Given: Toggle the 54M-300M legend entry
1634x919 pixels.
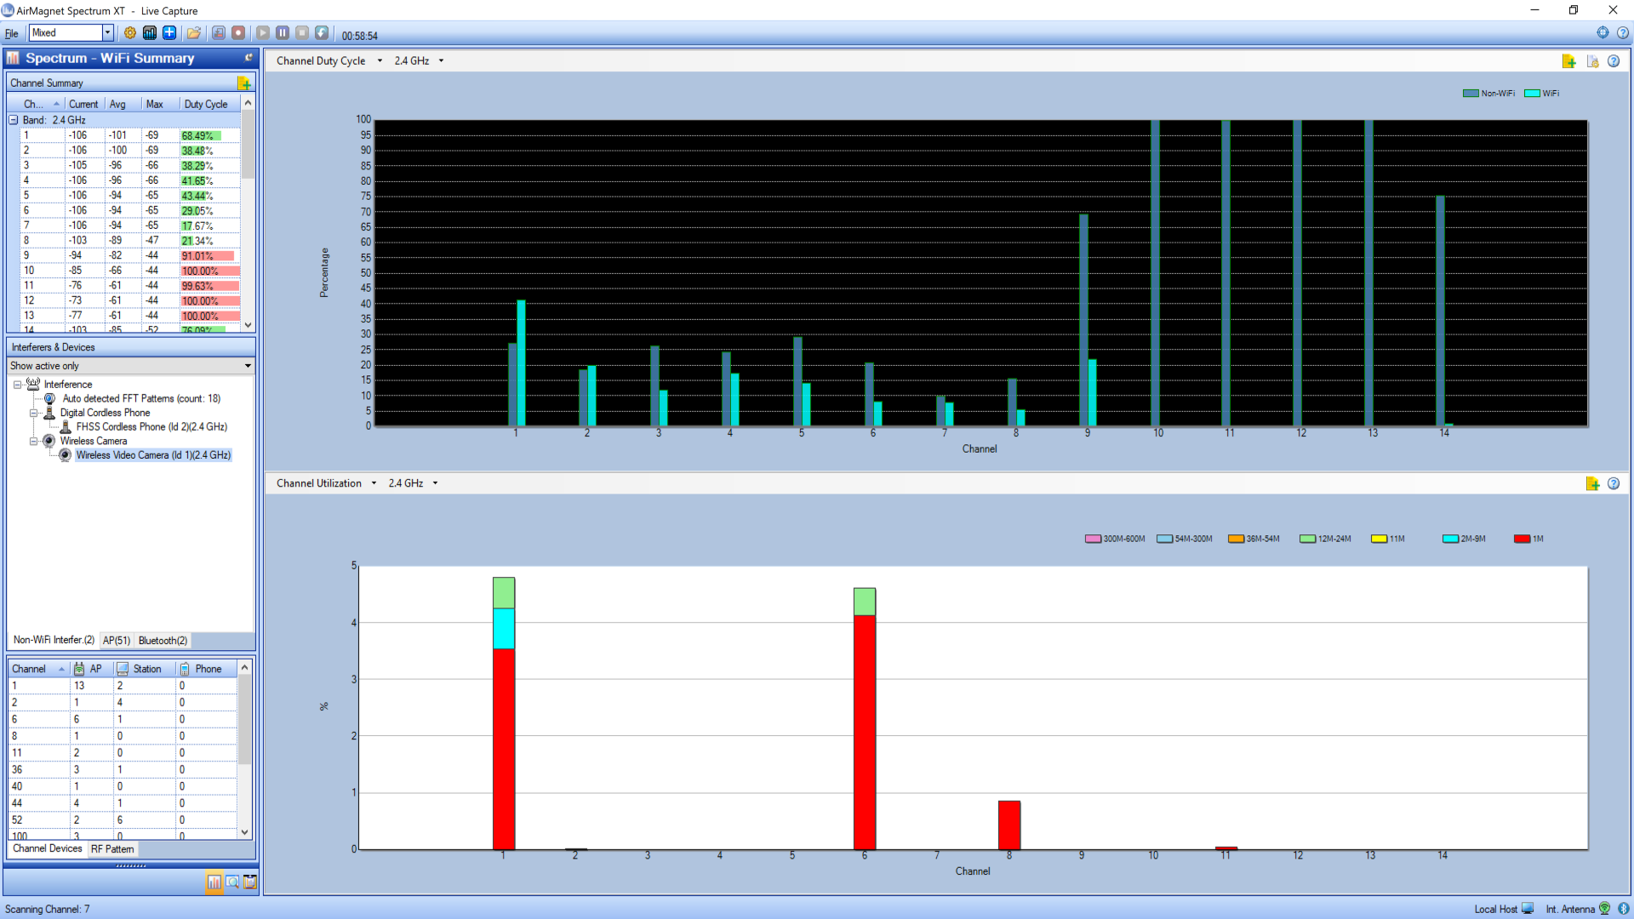Looking at the screenshot, I should (x=1185, y=539).
